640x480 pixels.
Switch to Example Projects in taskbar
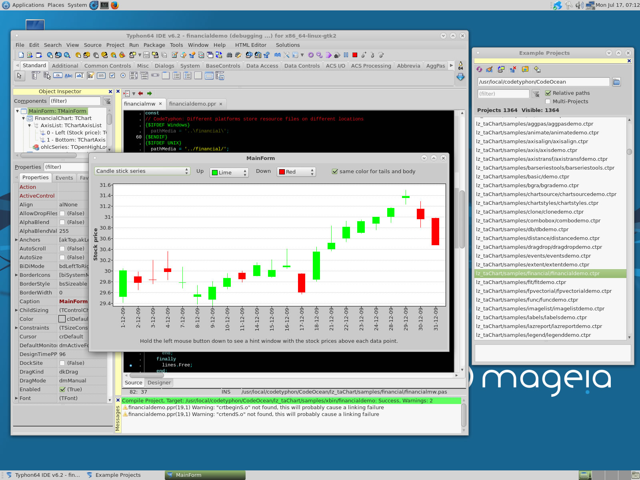pyautogui.click(x=118, y=475)
